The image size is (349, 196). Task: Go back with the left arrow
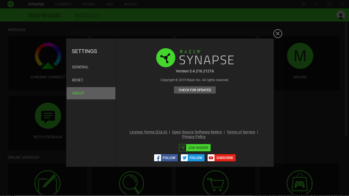click(6, 15)
